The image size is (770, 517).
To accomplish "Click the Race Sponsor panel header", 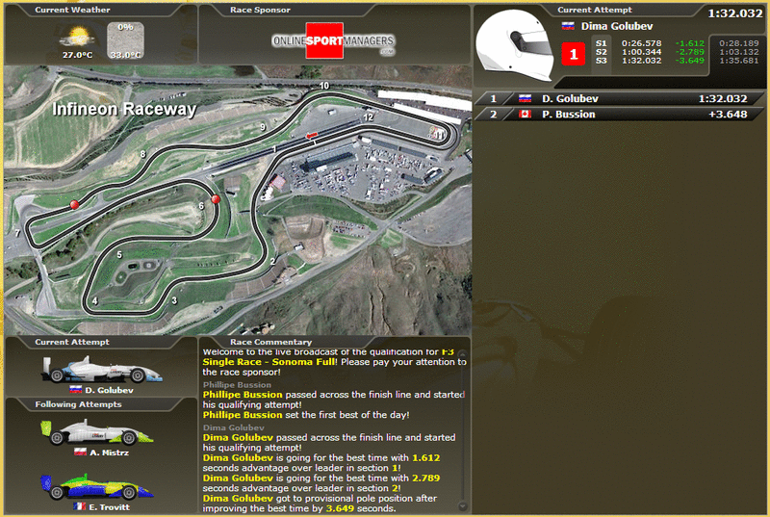I will click(x=260, y=10).
